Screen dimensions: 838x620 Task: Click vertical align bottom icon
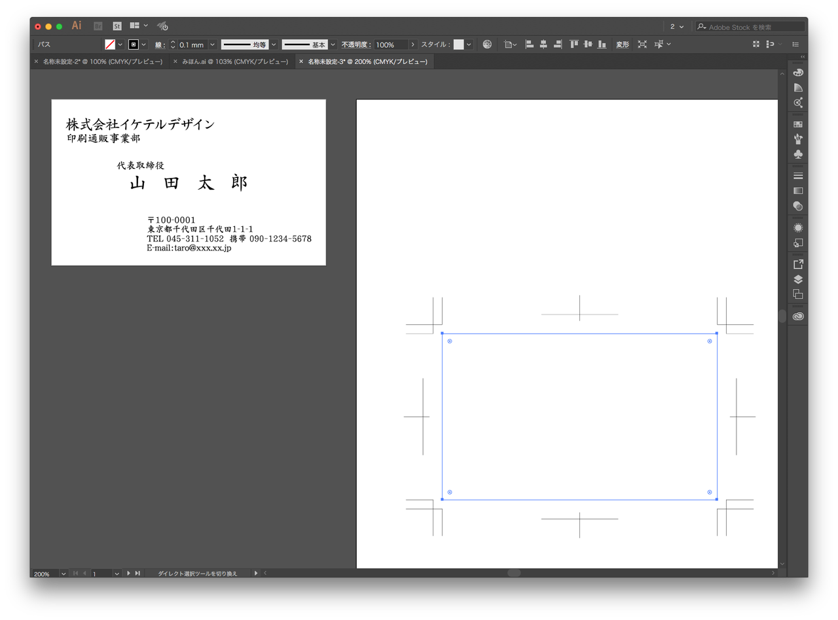[x=602, y=44]
